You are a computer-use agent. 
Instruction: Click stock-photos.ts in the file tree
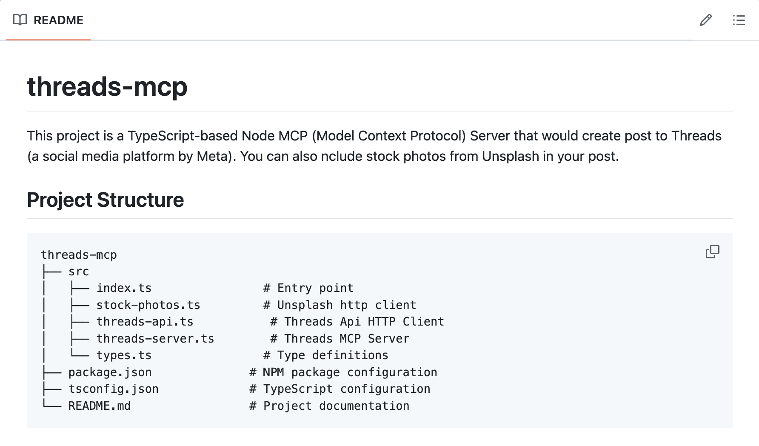tap(148, 305)
